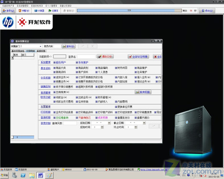224x179 pixels.
Task: Click the HP logo in the banner
Action: pos(8,22)
